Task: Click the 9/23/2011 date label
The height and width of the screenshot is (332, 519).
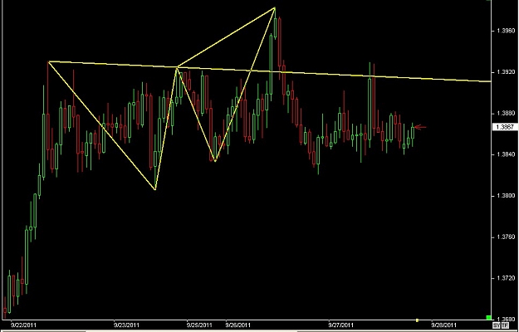Action: point(127,325)
